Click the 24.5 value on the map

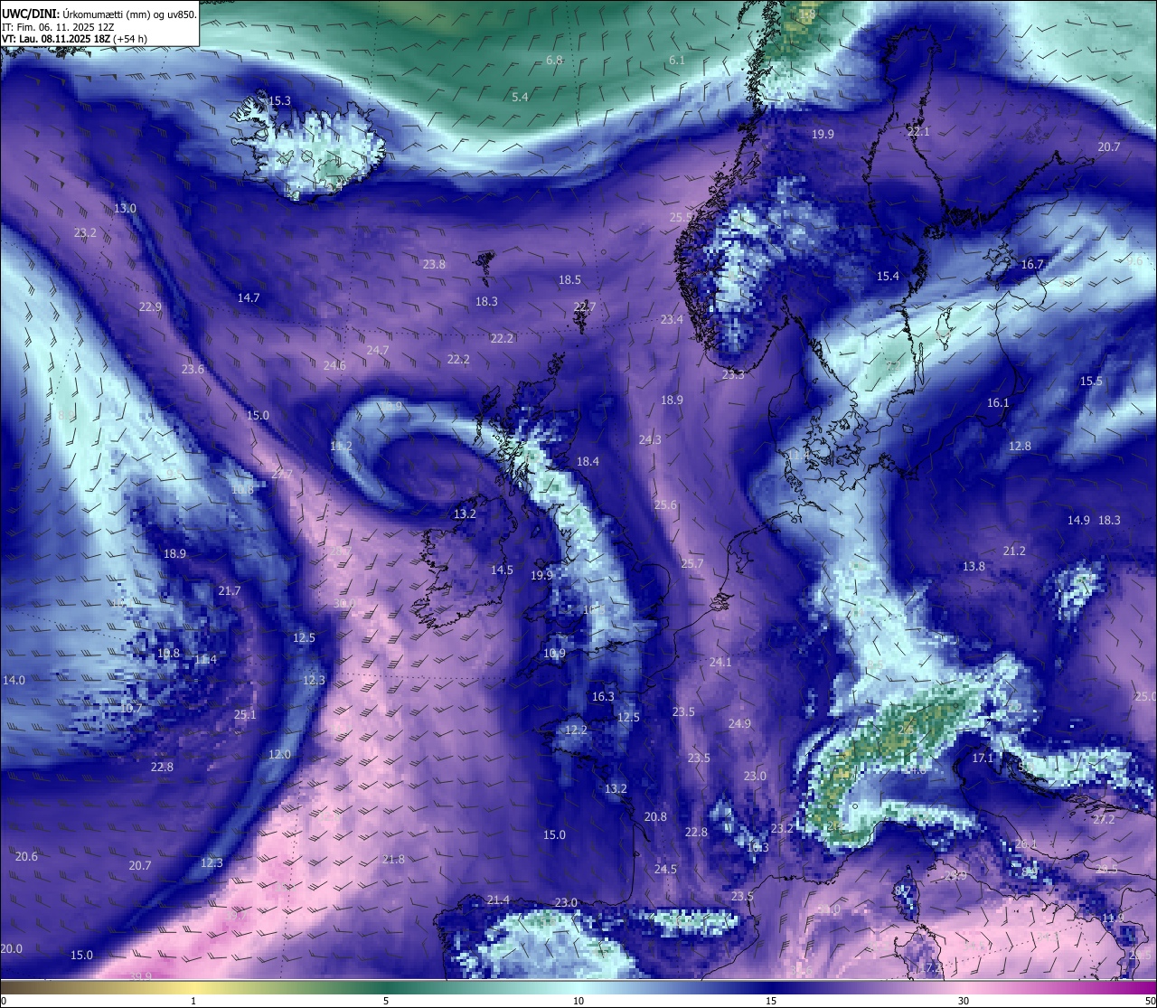[665, 869]
